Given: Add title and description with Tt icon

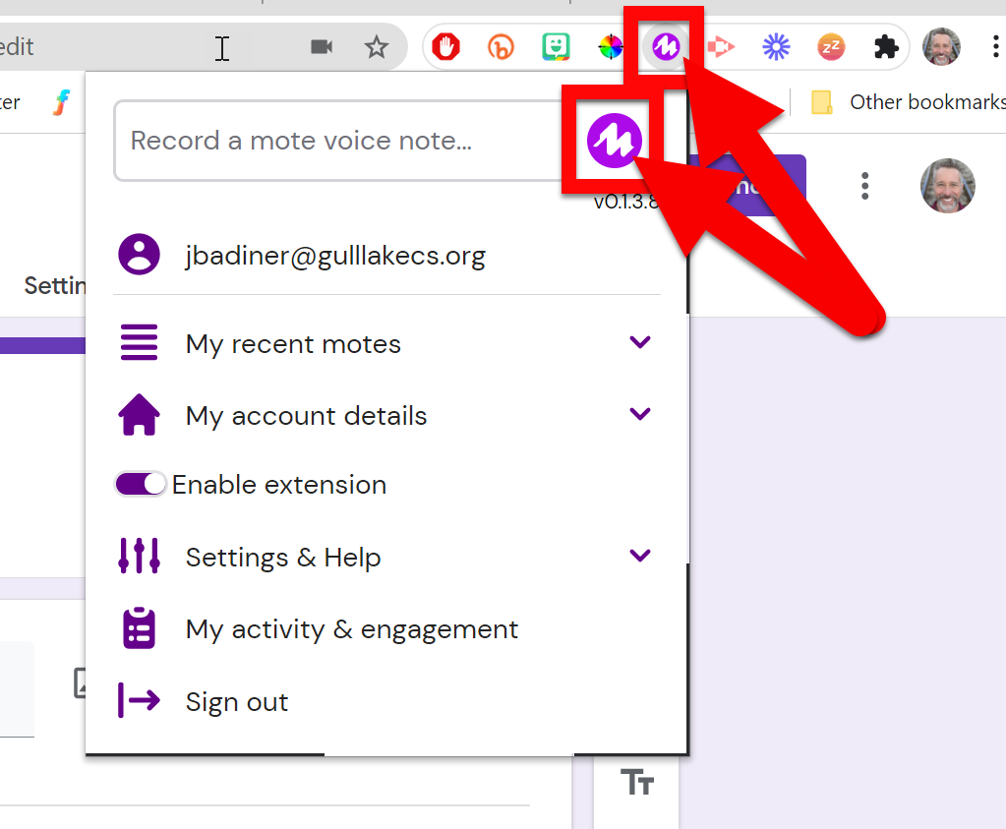Looking at the screenshot, I should coord(636,783).
